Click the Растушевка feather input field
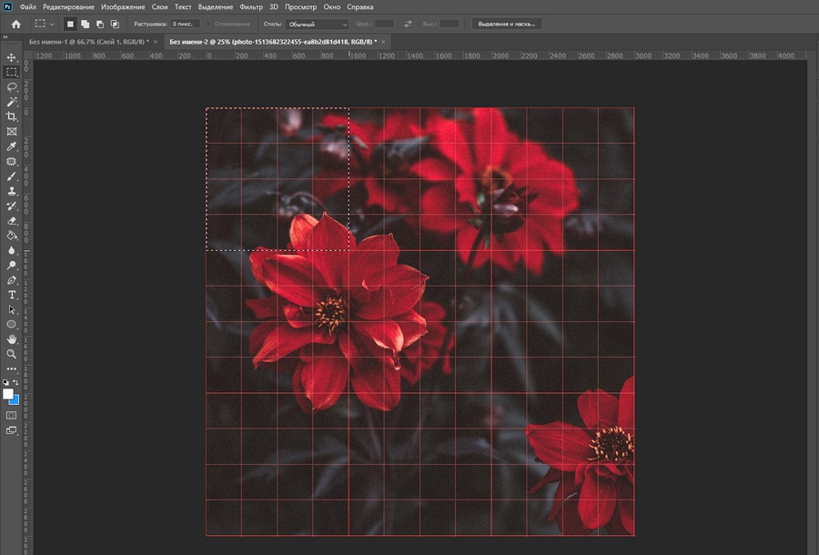This screenshot has height=555, width=819. tap(186, 24)
